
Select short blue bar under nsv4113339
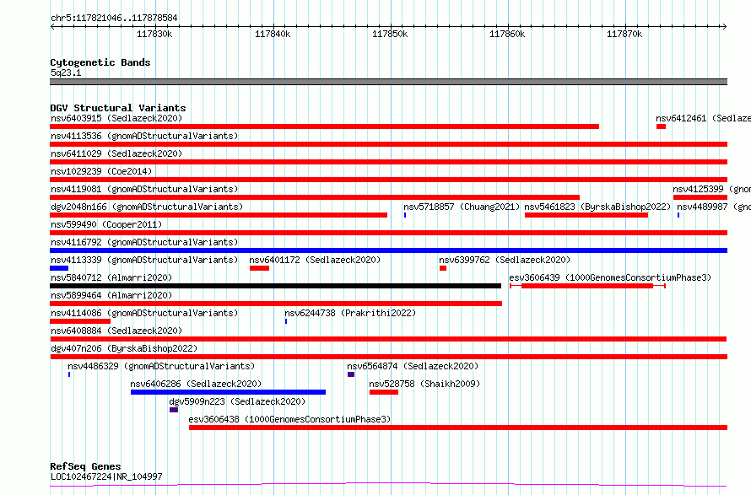point(59,268)
